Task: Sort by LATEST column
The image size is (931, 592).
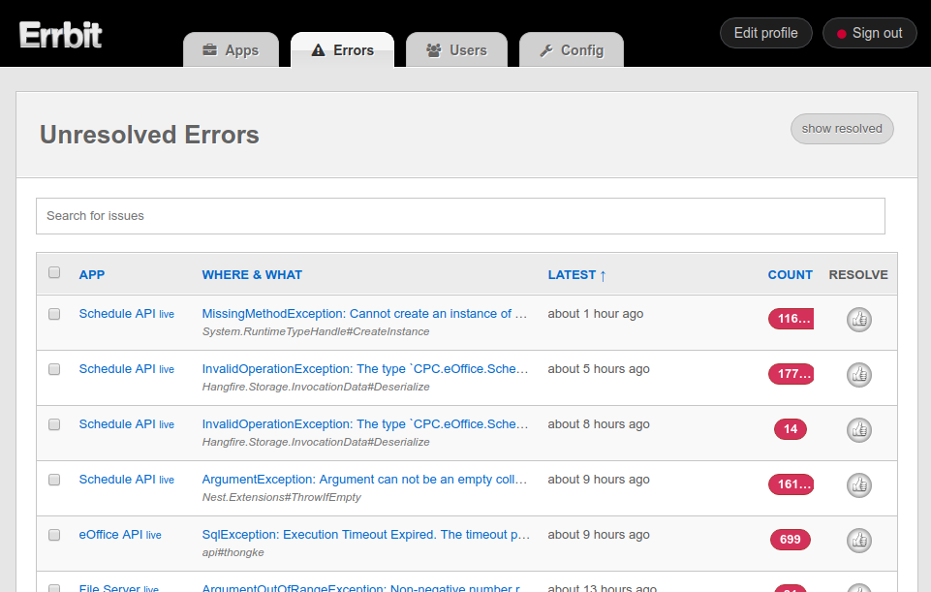Action: point(577,275)
